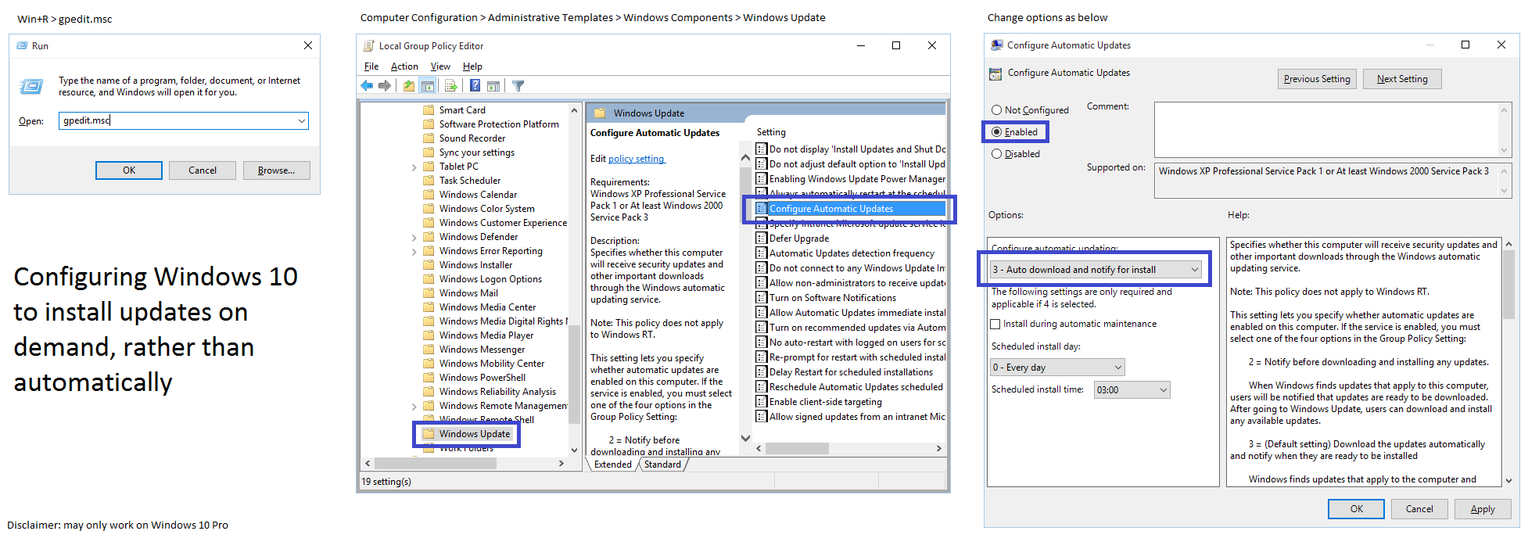Image resolution: width=1528 pixels, height=538 pixels.
Task: Check Install during automatic maintenance
Action: 995,324
